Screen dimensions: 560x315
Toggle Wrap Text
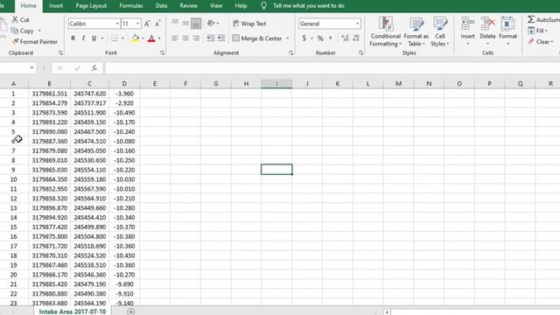click(249, 24)
